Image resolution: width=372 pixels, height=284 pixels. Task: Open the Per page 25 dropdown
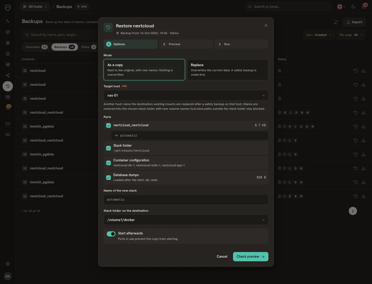pyautogui.click(x=351, y=35)
